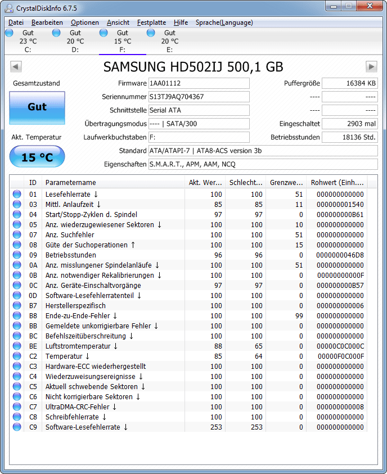Click status icon of Nicht korrigierbare Sektoren row
Image resolution: width=387 pixels, height=474 pixels.
[x=17, y=396]
